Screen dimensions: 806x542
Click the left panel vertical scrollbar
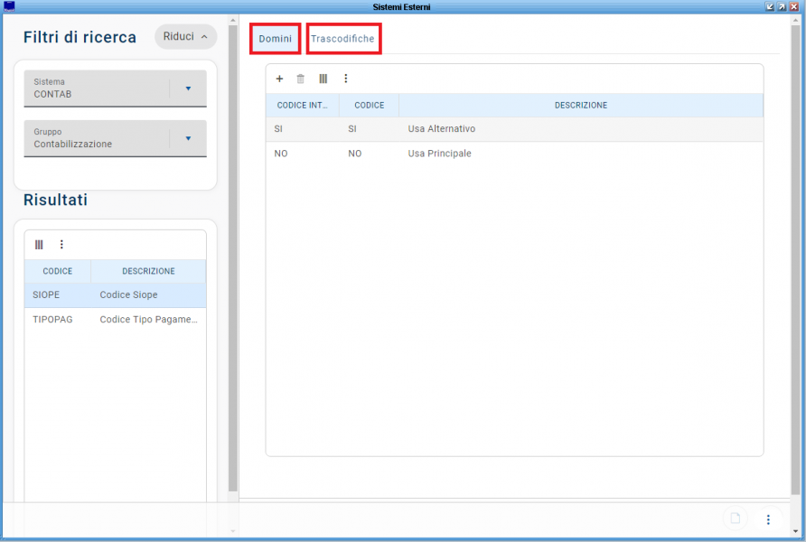(x=233, y=258)
